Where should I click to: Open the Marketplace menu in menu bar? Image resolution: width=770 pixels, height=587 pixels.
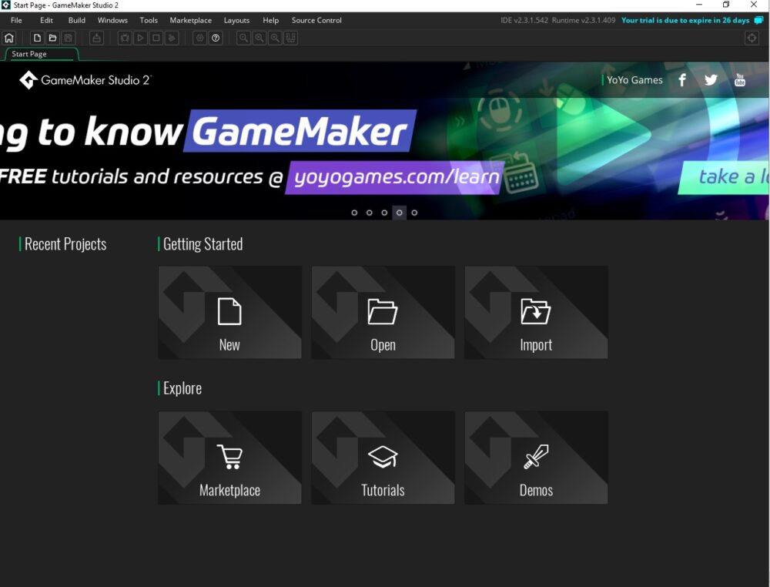[190, 20]
